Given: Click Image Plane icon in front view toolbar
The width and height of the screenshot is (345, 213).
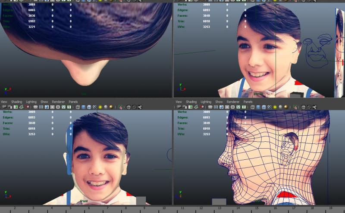Looking at the screenshot, I should pyautogui.click(x=21, y=107).
